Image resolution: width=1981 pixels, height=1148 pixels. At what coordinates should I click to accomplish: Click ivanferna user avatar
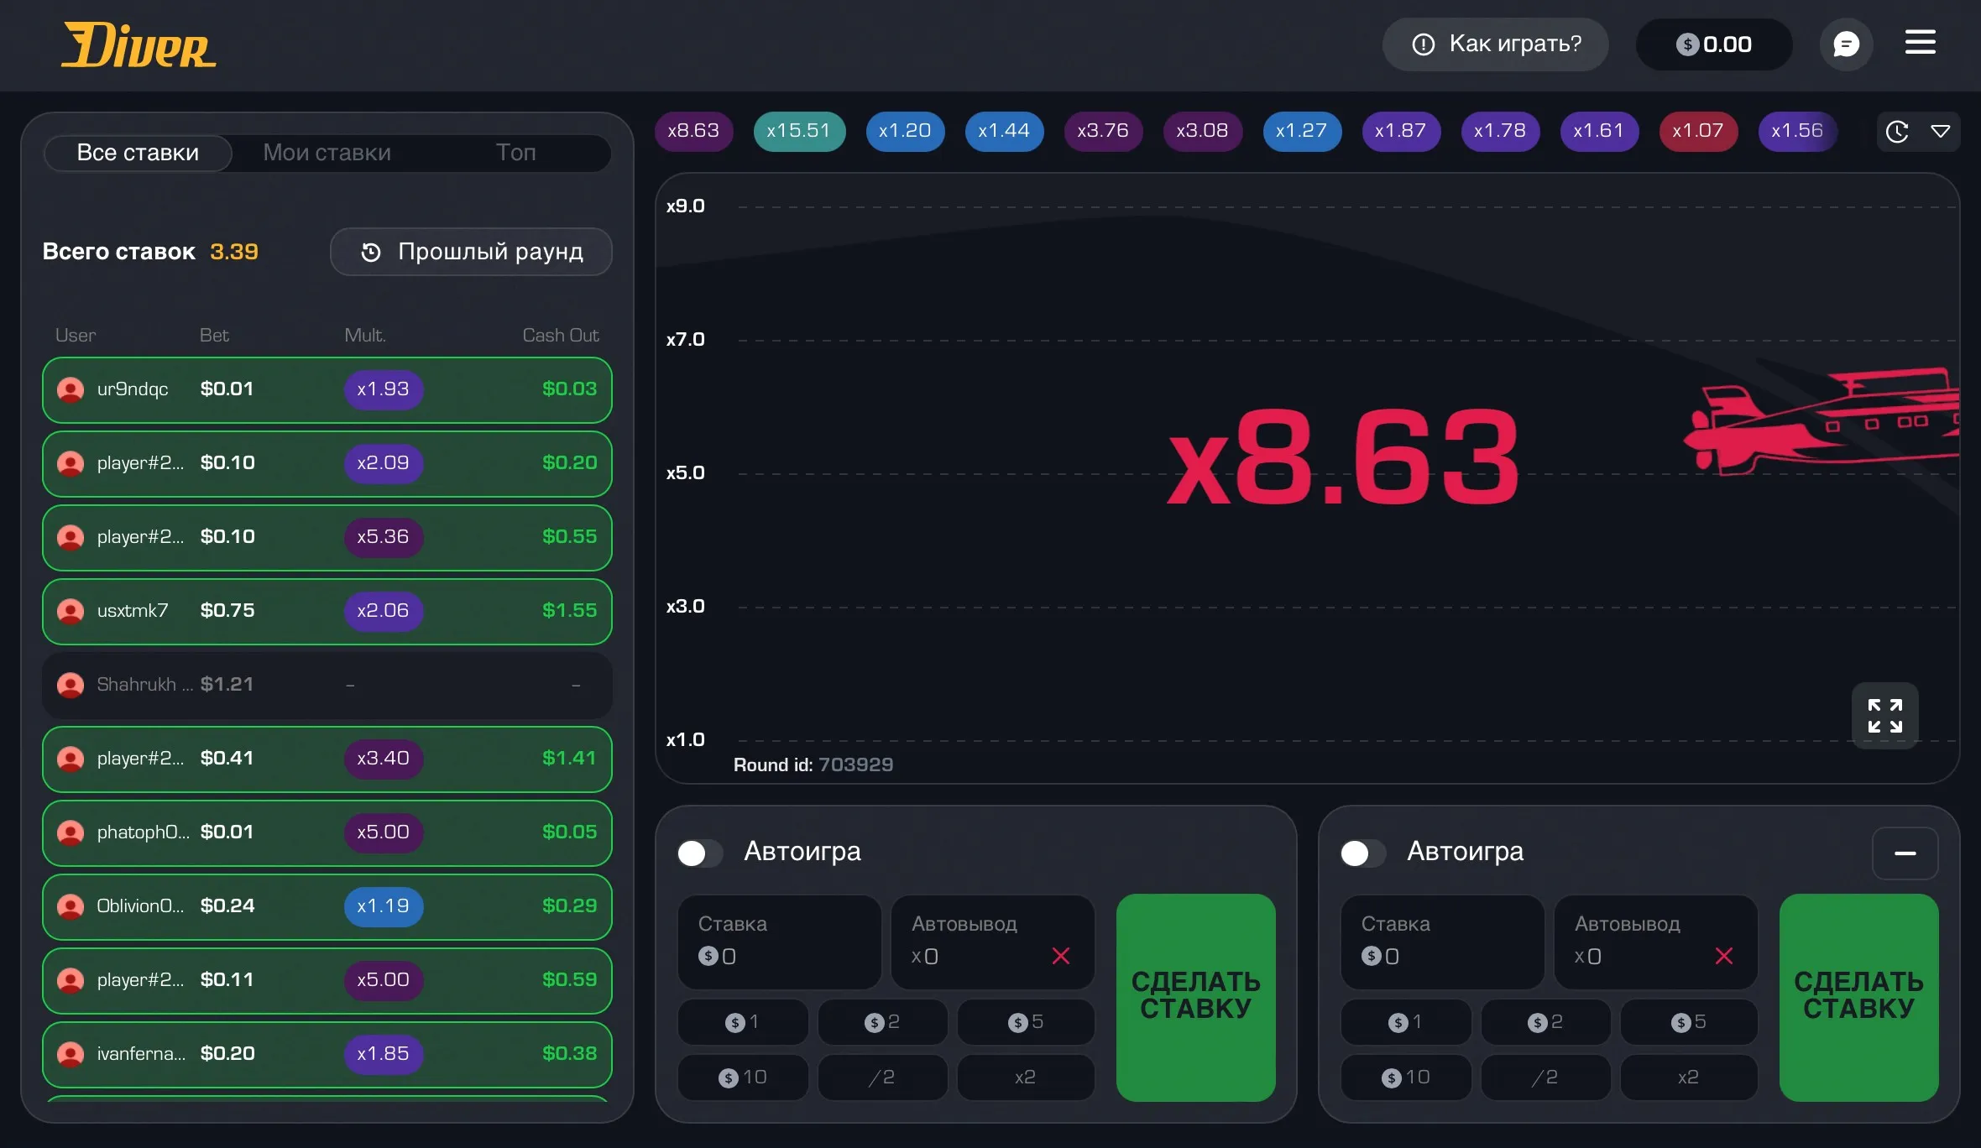point(71,1054)
